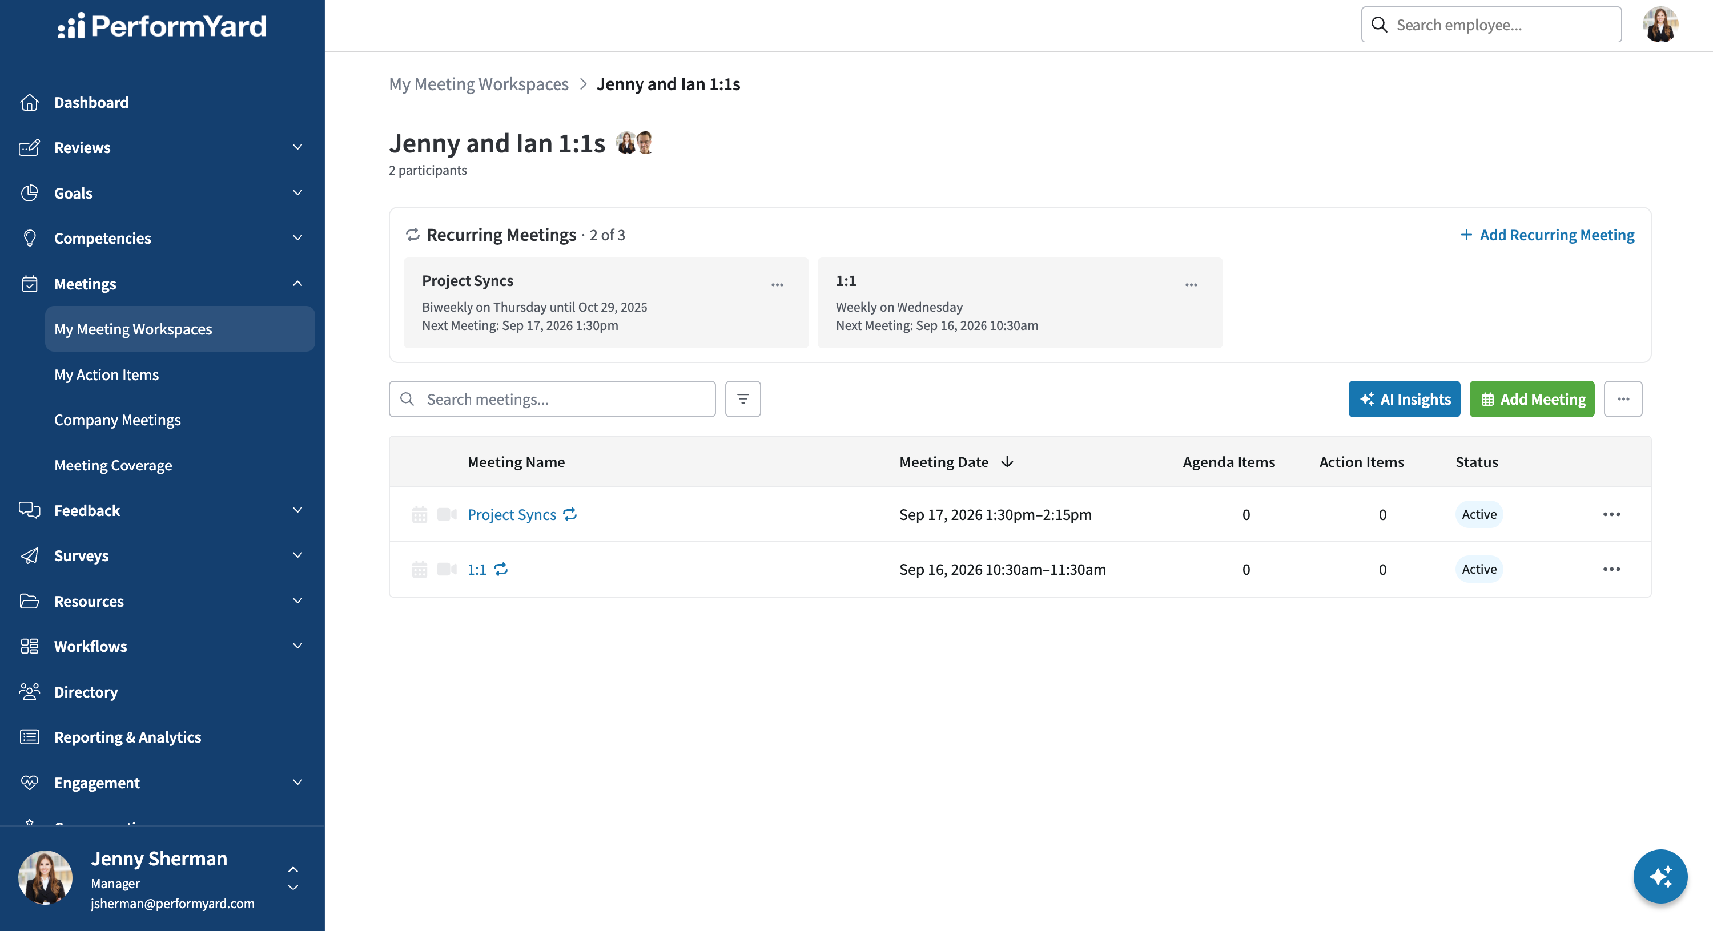1713x931 pixels.
Task: Click the more options button beside Add Meeting
Action: (1623, 399)
